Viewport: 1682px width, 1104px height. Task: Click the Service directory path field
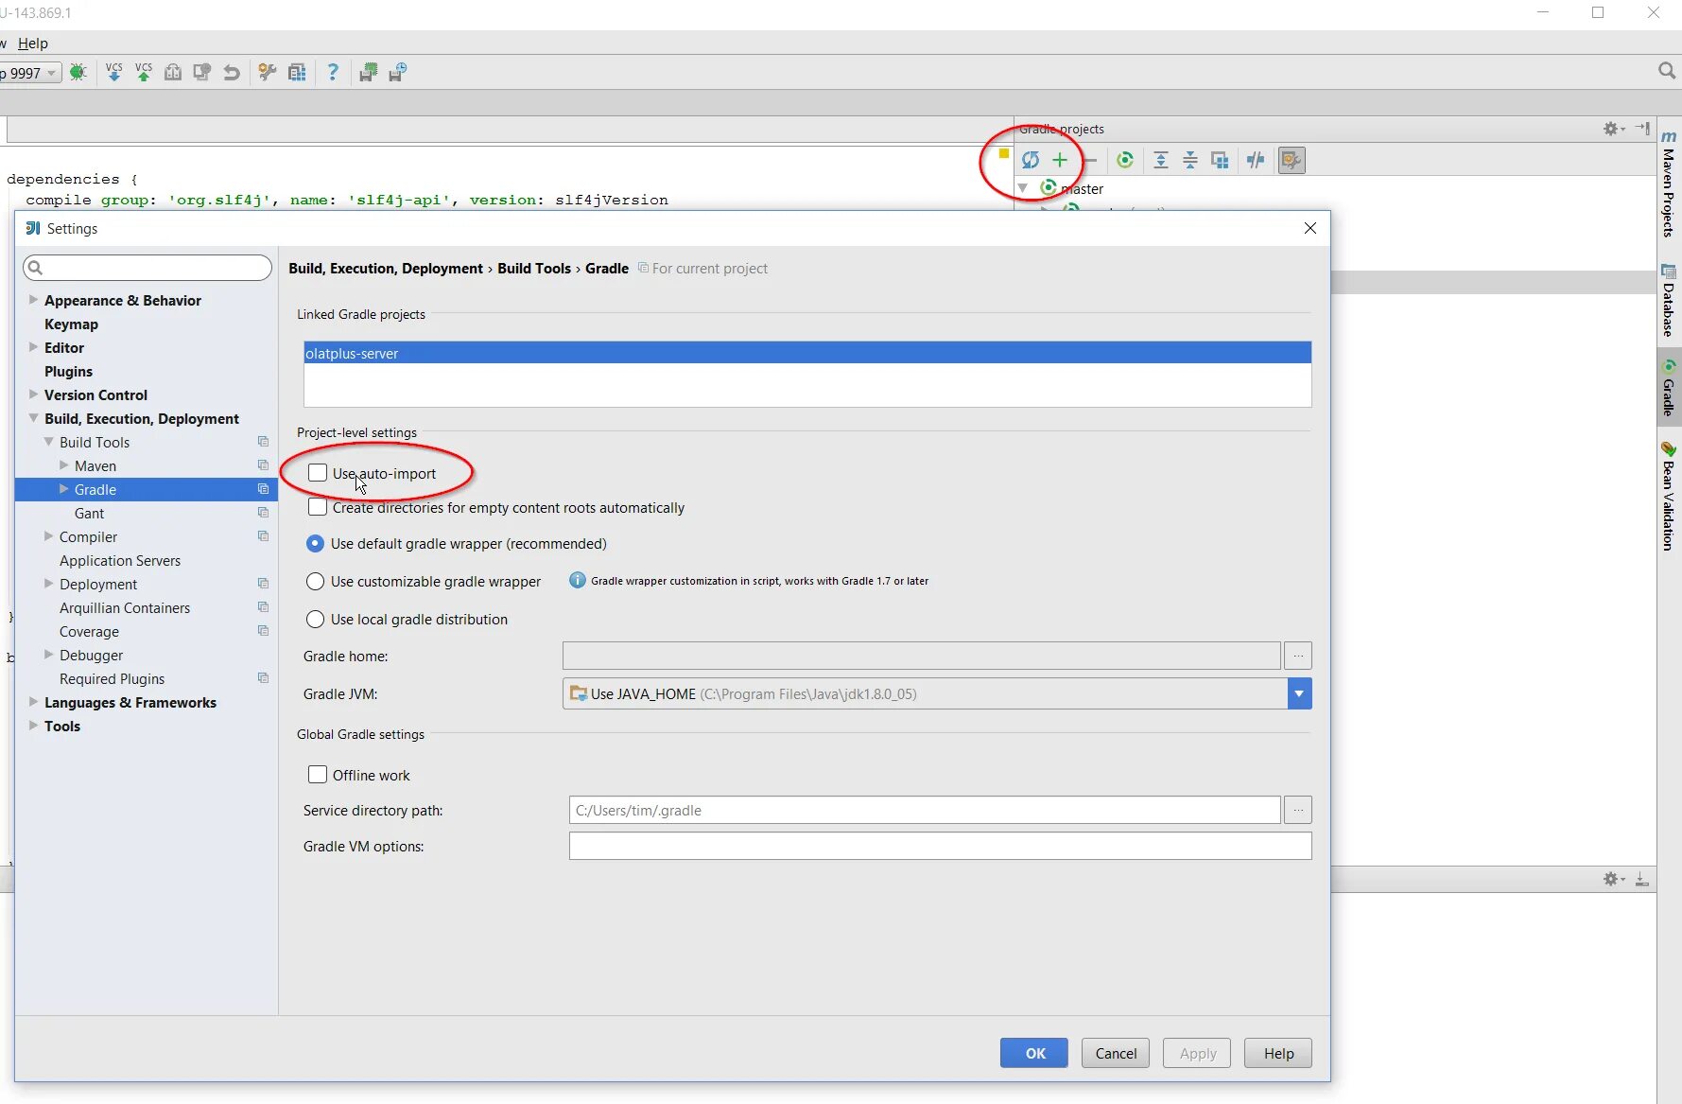pos(925,810)
